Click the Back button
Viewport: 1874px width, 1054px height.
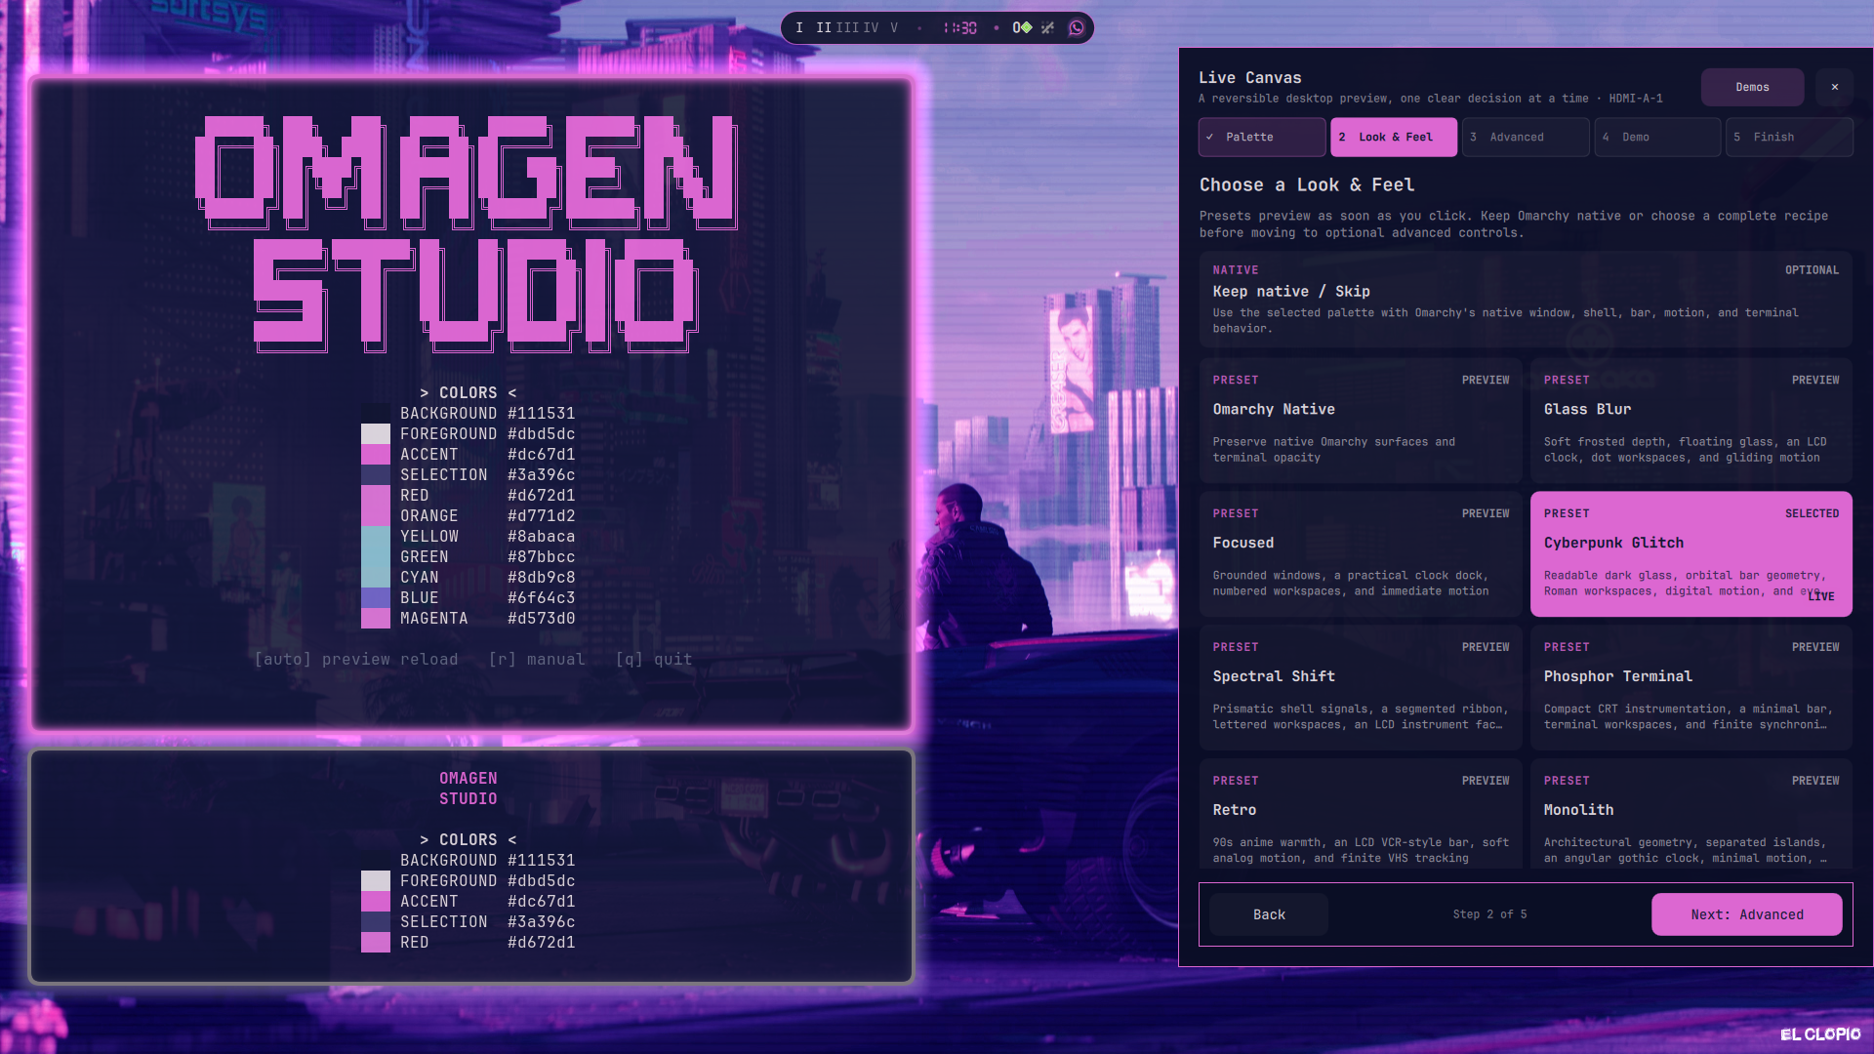coord(1269,914)
